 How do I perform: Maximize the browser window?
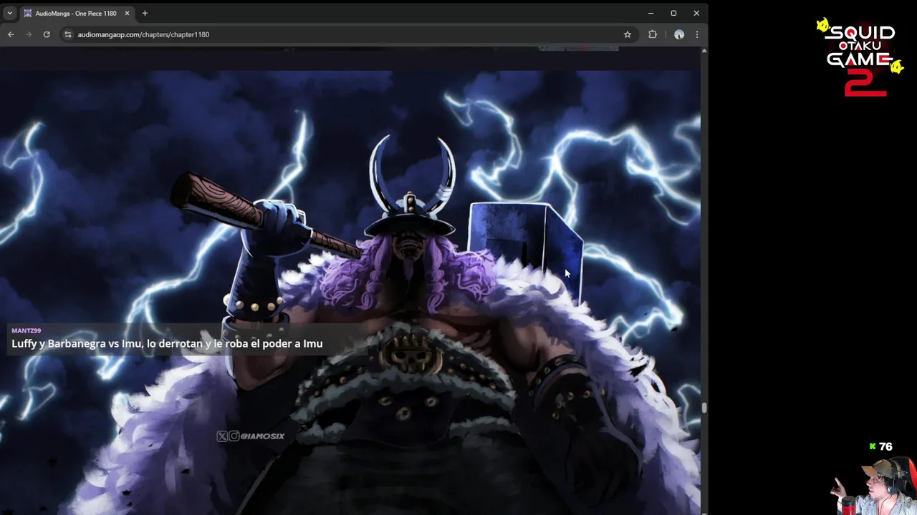(x=673, y=13)
